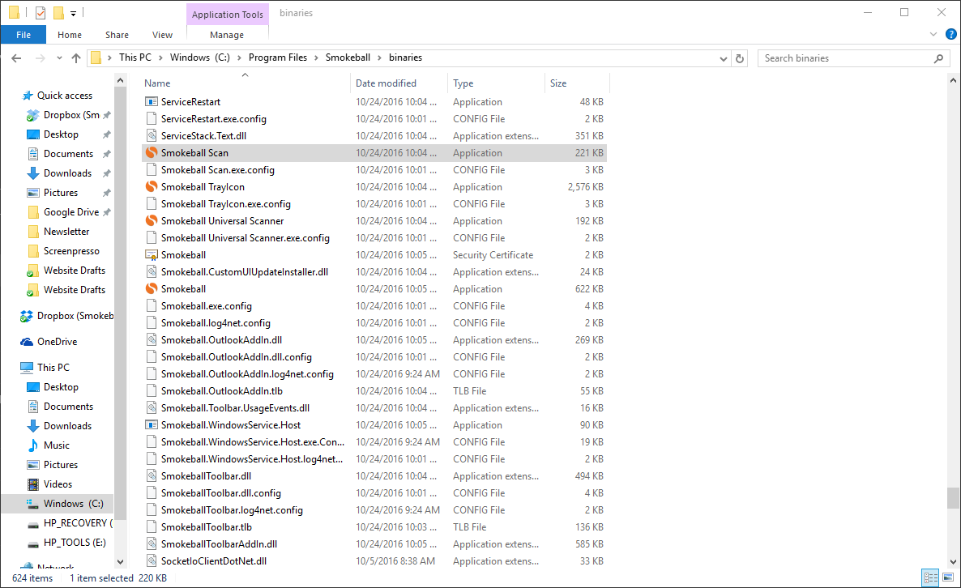Go back with the Back arrow
The height and width of the screenshot is (588, 961).
pyautogui.click(x=16, y=58)
